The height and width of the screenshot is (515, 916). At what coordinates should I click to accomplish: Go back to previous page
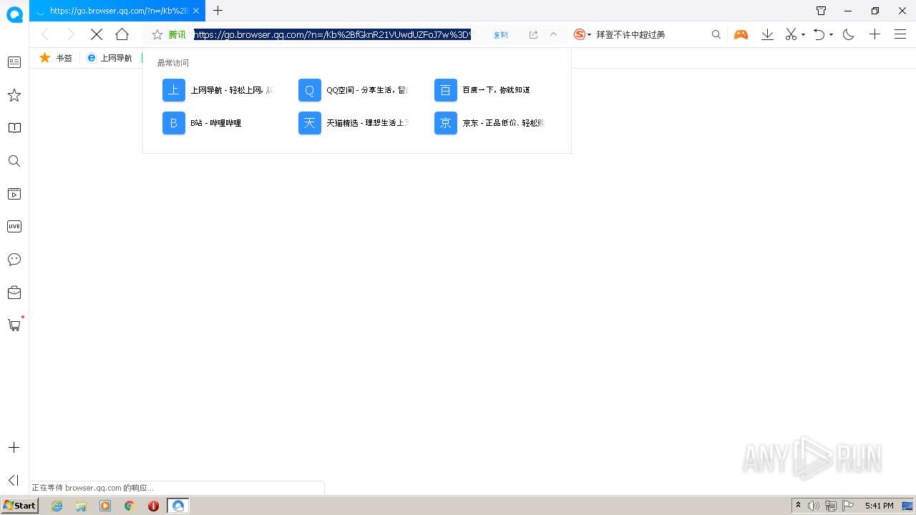pyautogui.click(x=45, y=34)
